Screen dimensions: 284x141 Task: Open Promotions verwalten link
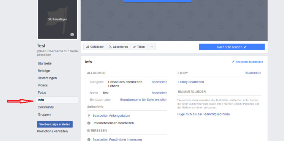tap(52, 131)
